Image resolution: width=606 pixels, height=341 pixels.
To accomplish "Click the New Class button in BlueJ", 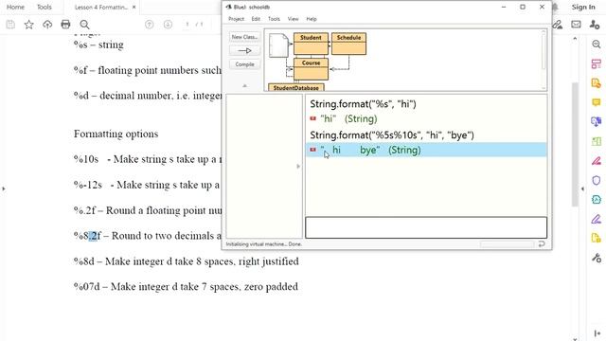I will [244, 37].
